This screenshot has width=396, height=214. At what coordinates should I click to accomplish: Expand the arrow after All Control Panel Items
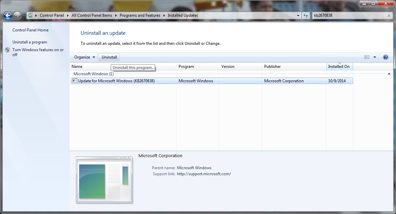tap(116, 15)
